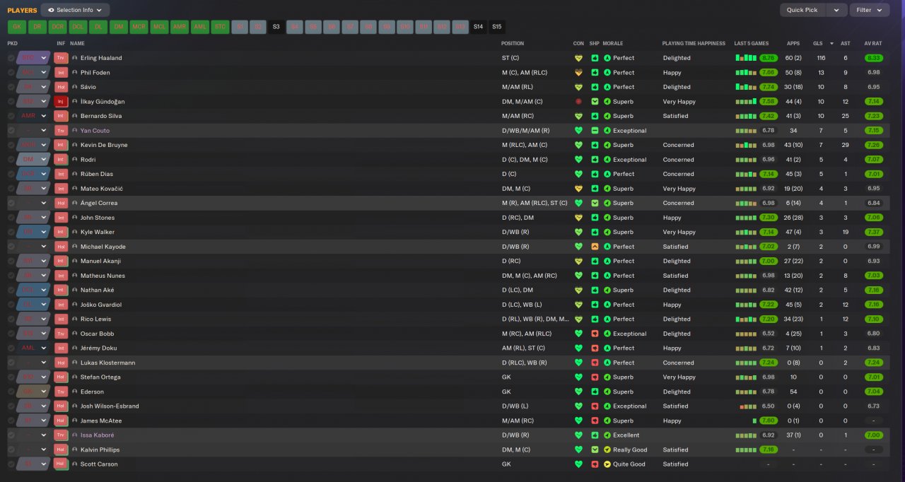Click the eye icon in Selection Info
Screen dimensions: 905x482
click(x=51, y=10)
